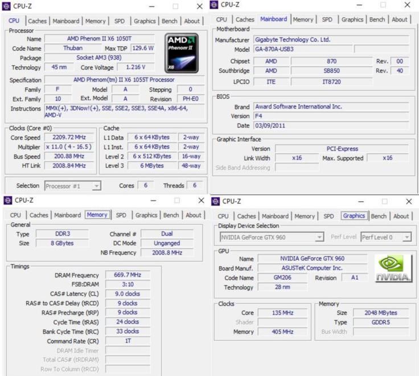419x376 pixels.
Task: Click the Core Voltage value 1.216 V
Action: point(135,67)
